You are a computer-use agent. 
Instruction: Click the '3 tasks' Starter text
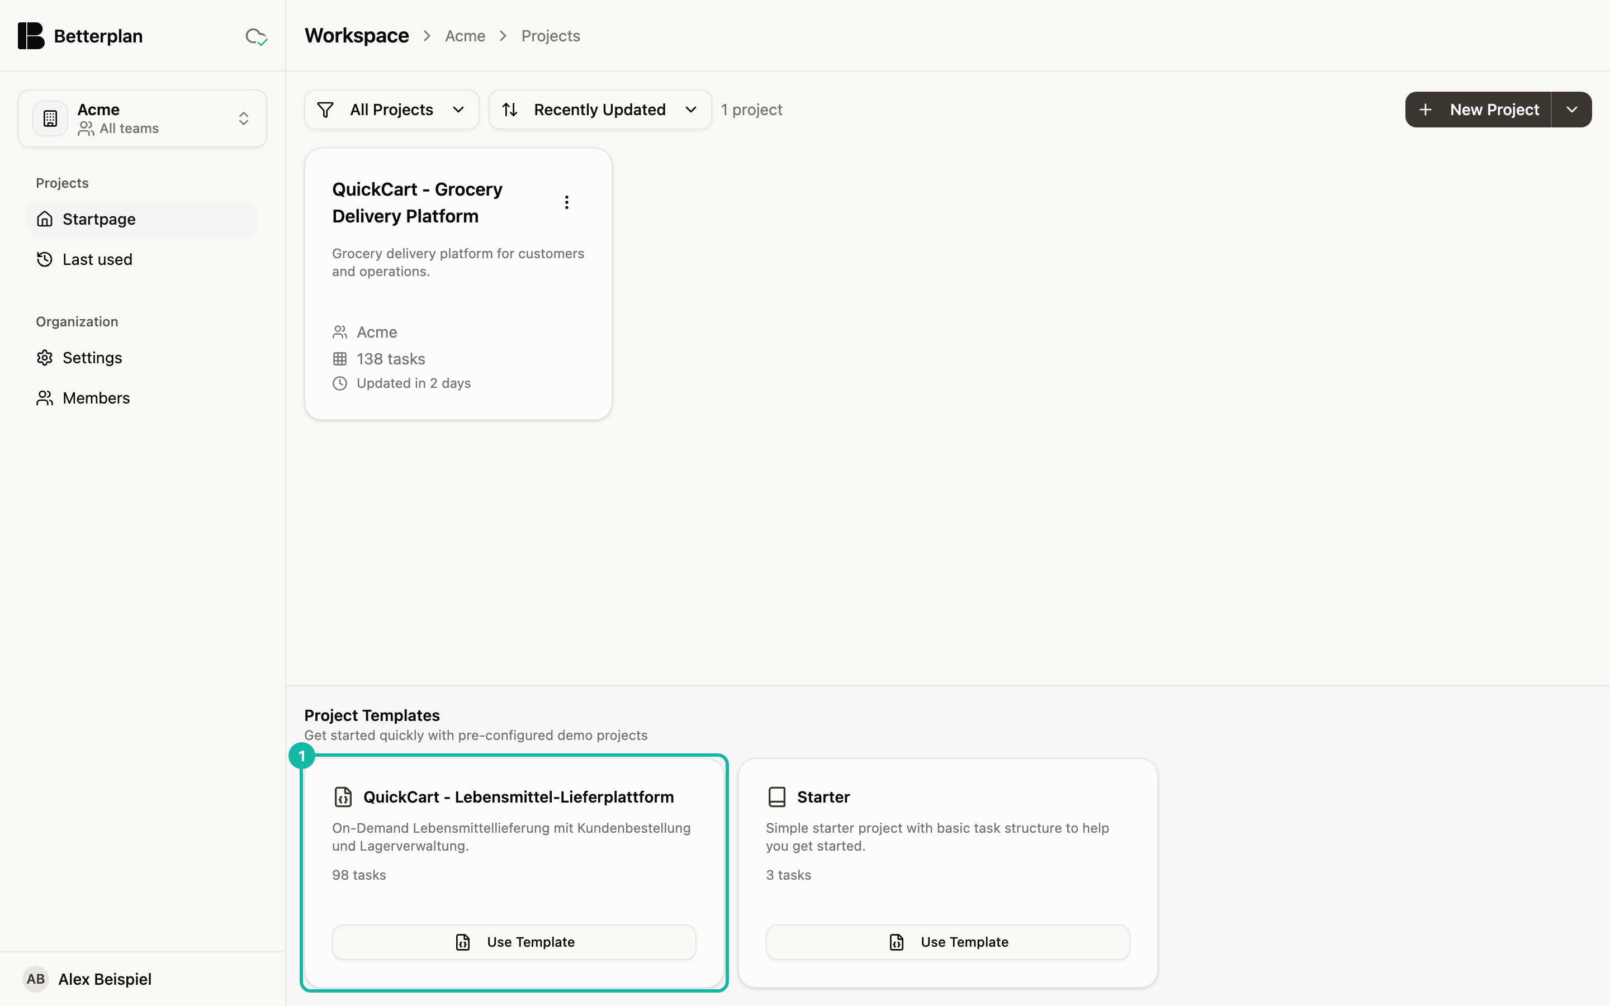tap(788, 875)
